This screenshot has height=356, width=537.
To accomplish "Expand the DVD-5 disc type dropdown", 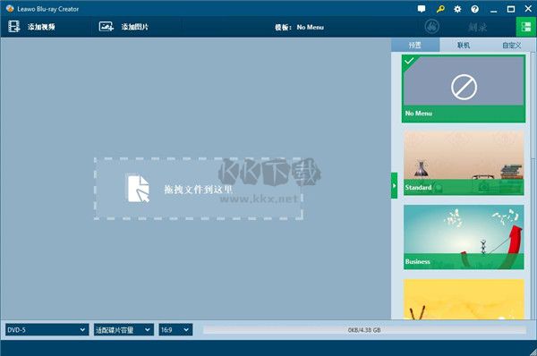I will 47,330.
